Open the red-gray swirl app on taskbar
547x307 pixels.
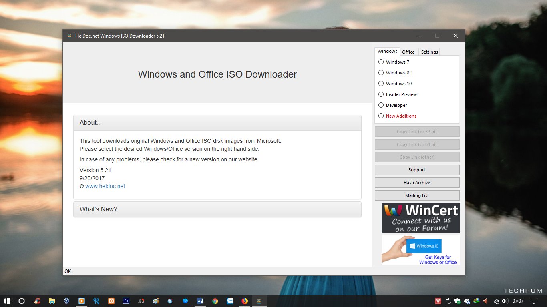141,301
